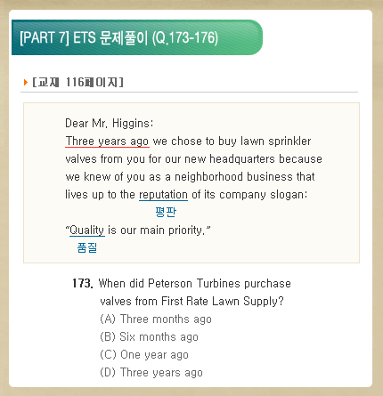This screenshot has height=396, width=383.
Task: Click the Korean translation 품질
Action: pos(87,247)
